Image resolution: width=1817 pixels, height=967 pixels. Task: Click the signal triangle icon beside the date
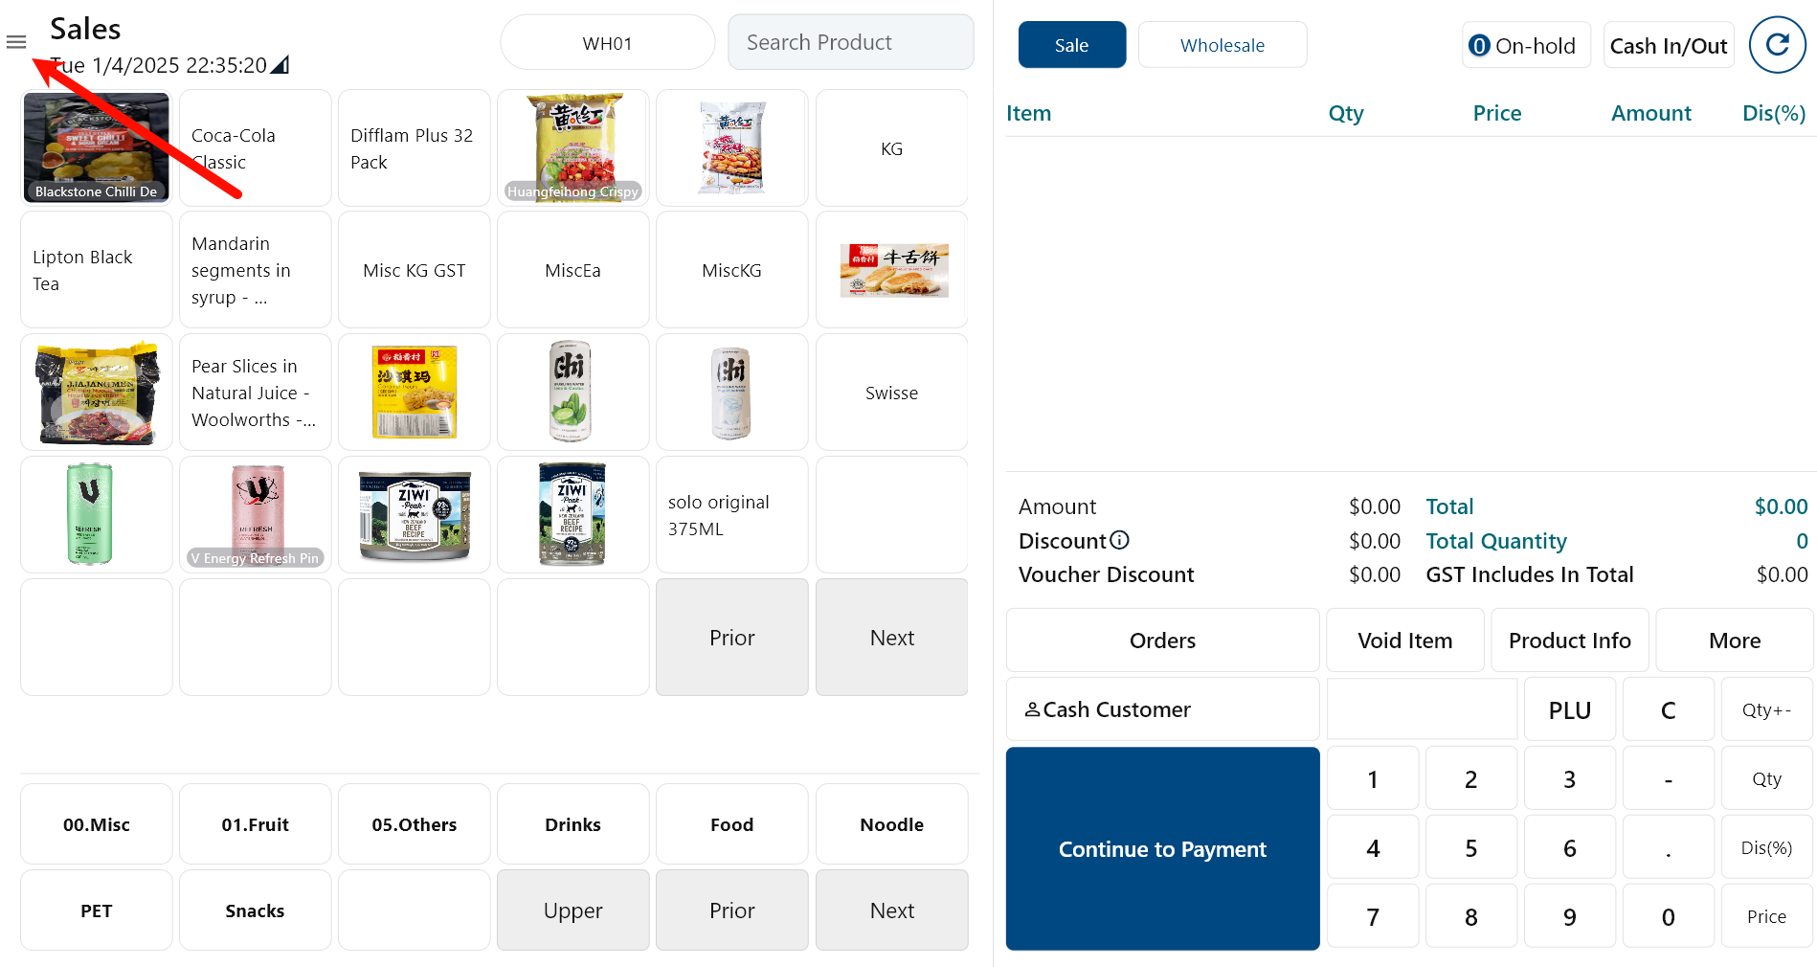[x=280, y=65]
